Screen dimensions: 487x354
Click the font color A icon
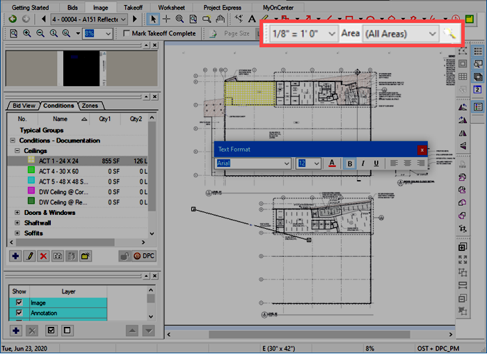click(332, 163)
